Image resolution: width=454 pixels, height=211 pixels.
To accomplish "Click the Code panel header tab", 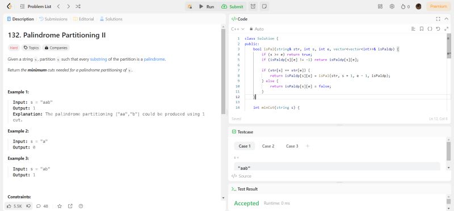I will point(239,19).
